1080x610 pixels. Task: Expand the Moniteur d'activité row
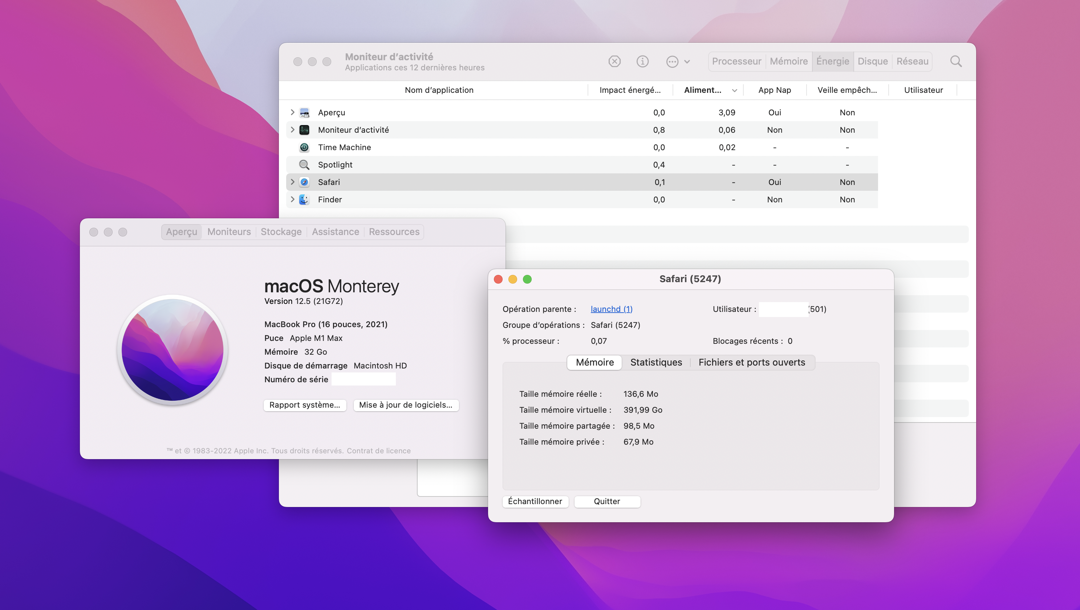click(292, 130)
